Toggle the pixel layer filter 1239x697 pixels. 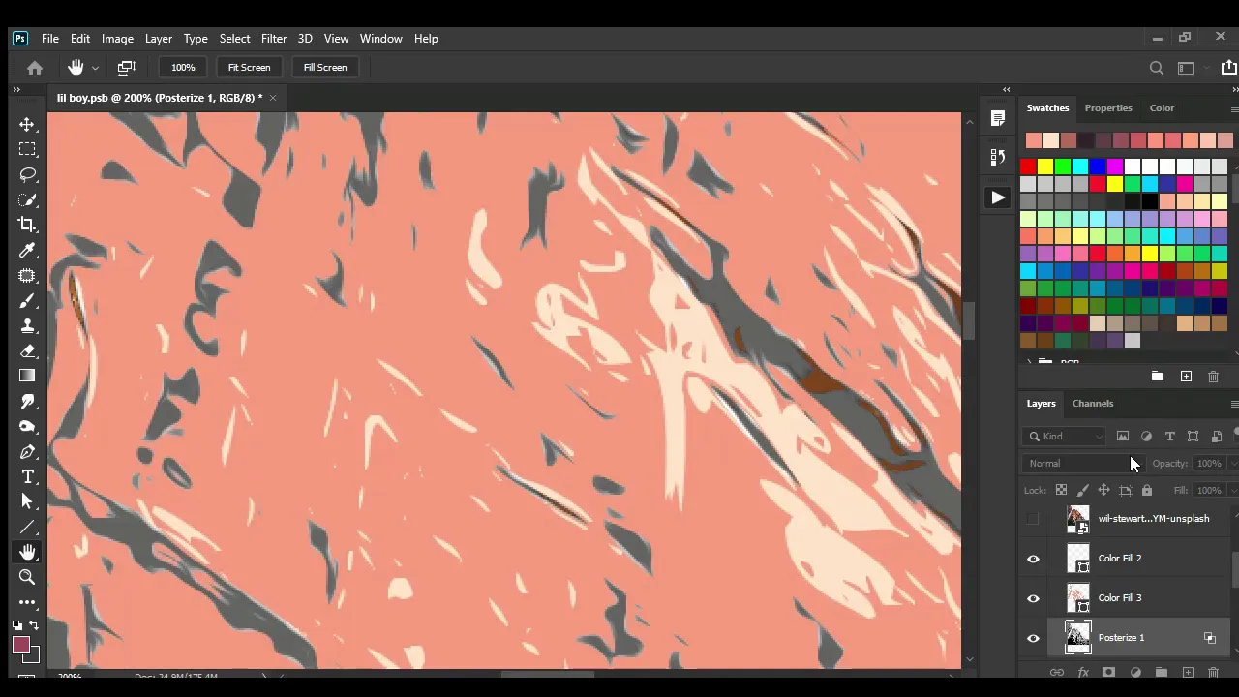pyautogui.click(x=1123, y=437)
